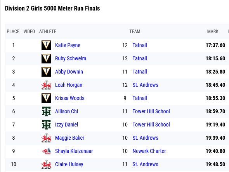Screen dimensions: 229x172
Task: Open Newark Charter team page
Action: pyautogui.click(x=149, y=151)
